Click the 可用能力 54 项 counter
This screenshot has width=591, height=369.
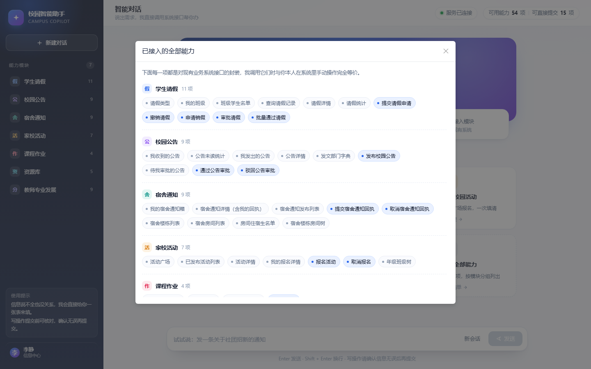[x=507, y=13]
